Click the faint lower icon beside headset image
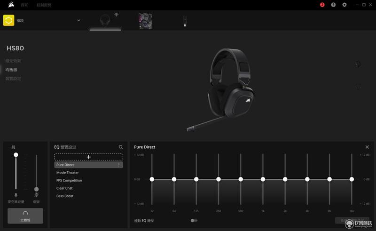The height and width of the screenshot is (231, 376). click(358, 87)
